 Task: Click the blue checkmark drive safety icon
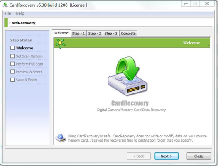[x=61, y=138]
